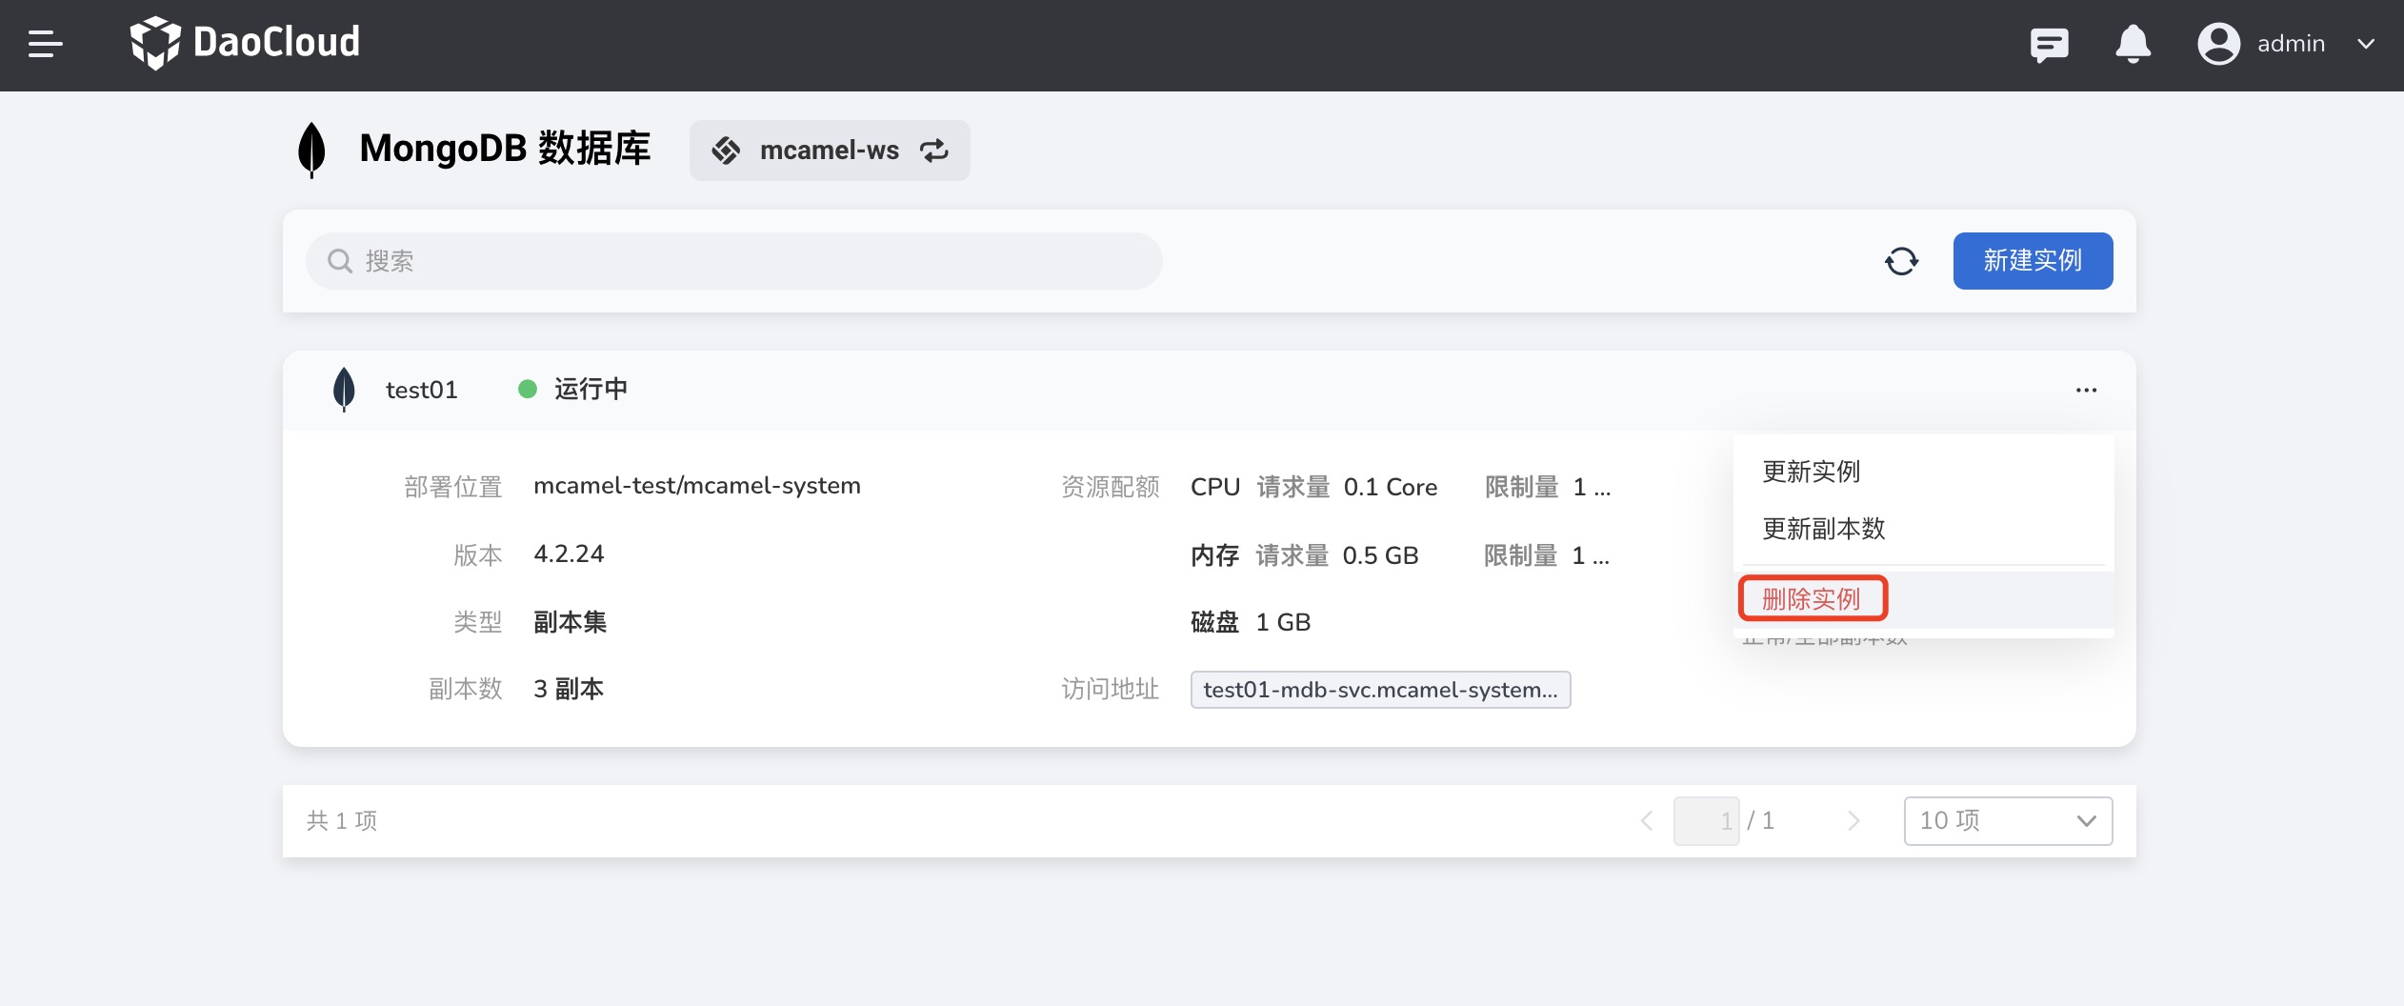
Task: Click the 3 副本 replica count
Action: point(569,689)
